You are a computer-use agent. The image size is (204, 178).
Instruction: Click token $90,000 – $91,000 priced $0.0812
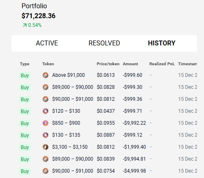[73, 99]
